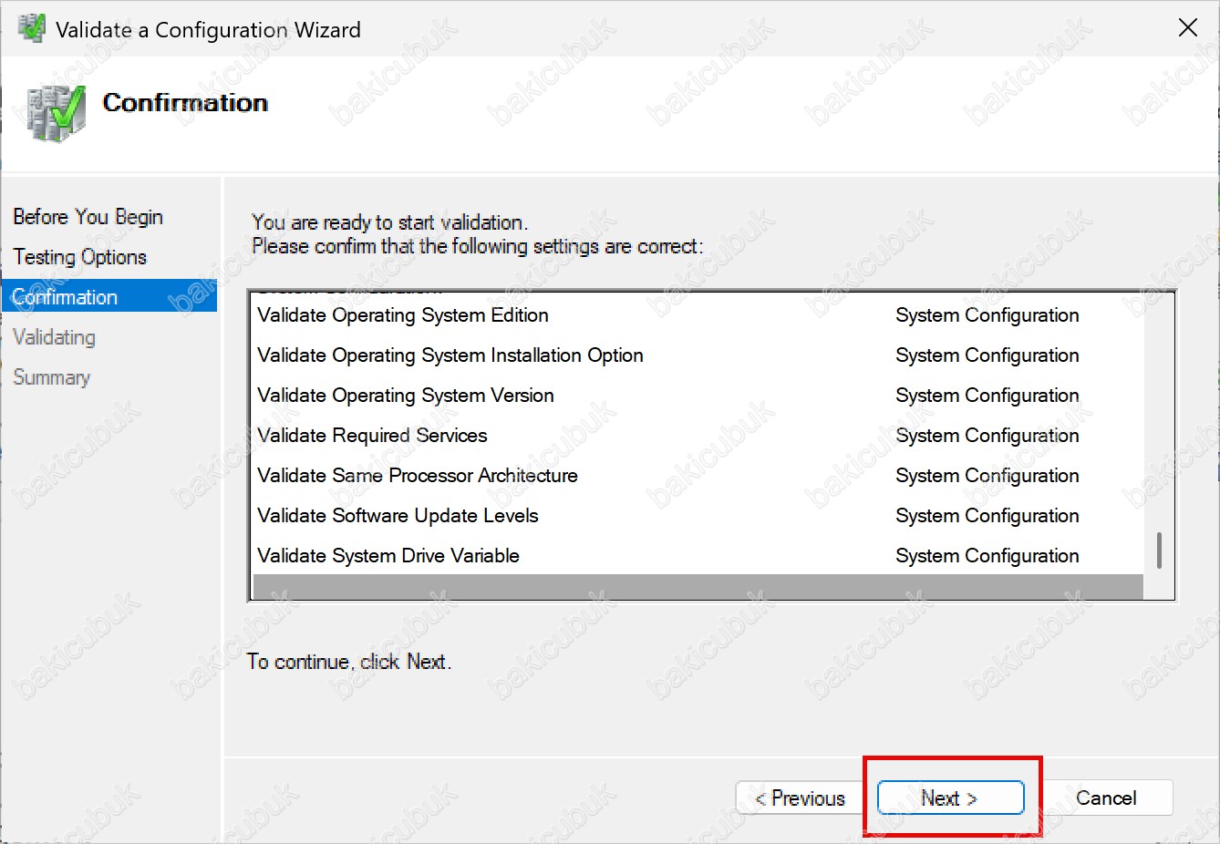
Task: Select Validate Software Update Levels row
Action: (x=398, y=516)
